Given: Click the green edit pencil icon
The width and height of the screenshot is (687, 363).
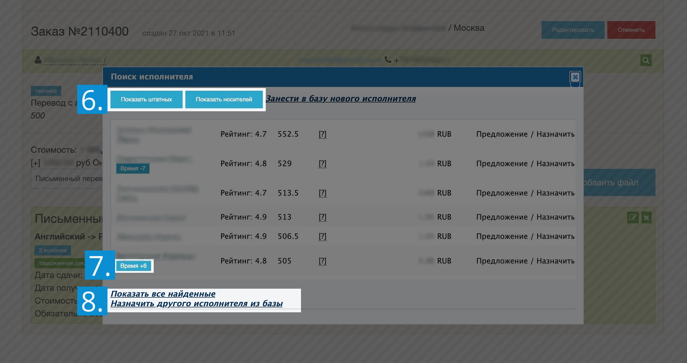Looking at the screenshot, I should tap(633, 217).
